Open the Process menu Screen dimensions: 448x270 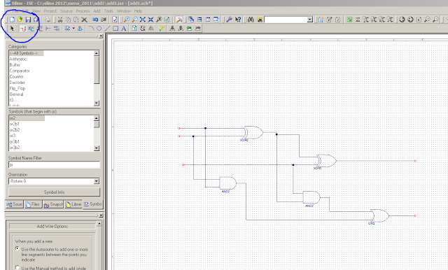tap(83, 11)
